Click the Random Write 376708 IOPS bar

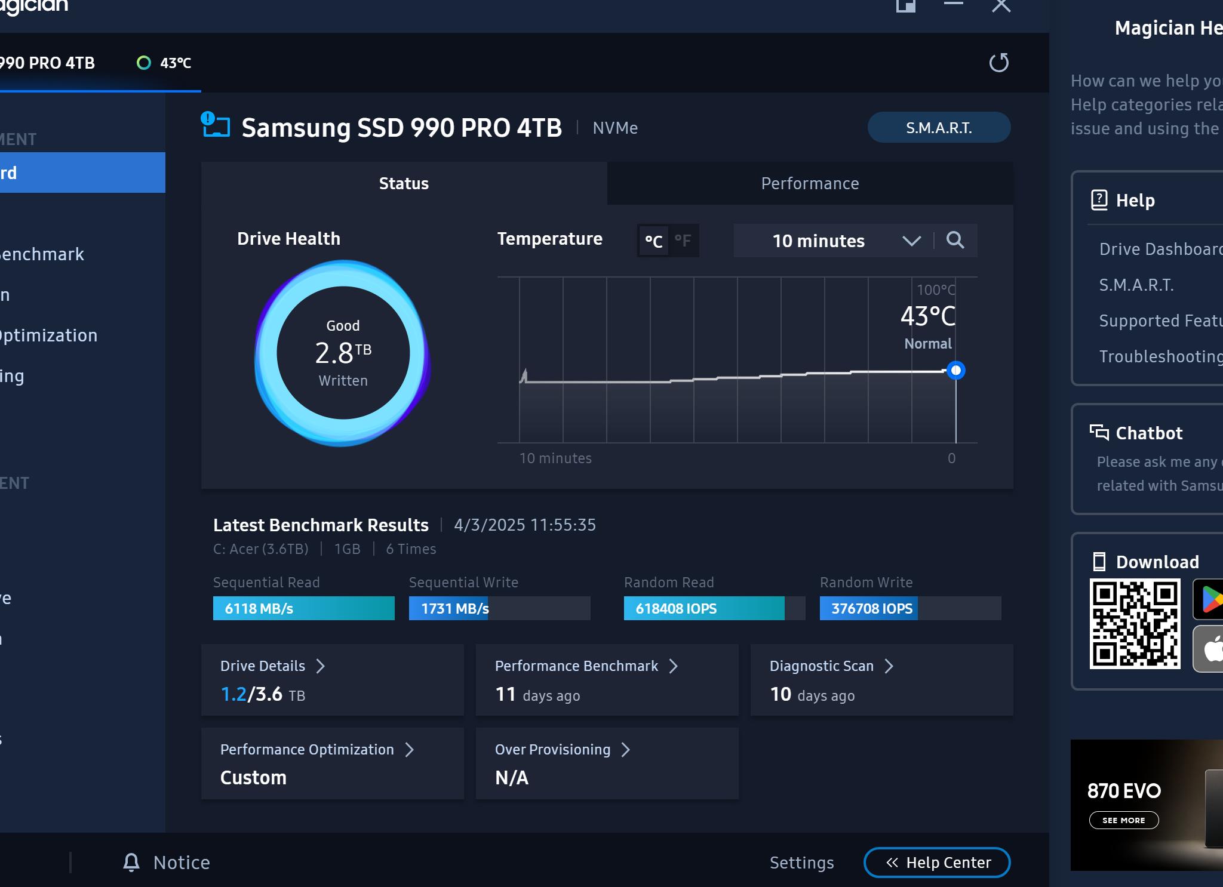click(911, 608)
